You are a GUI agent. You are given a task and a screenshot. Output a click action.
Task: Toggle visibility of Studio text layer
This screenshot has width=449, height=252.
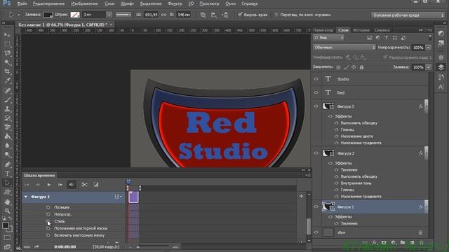point(316,79)
